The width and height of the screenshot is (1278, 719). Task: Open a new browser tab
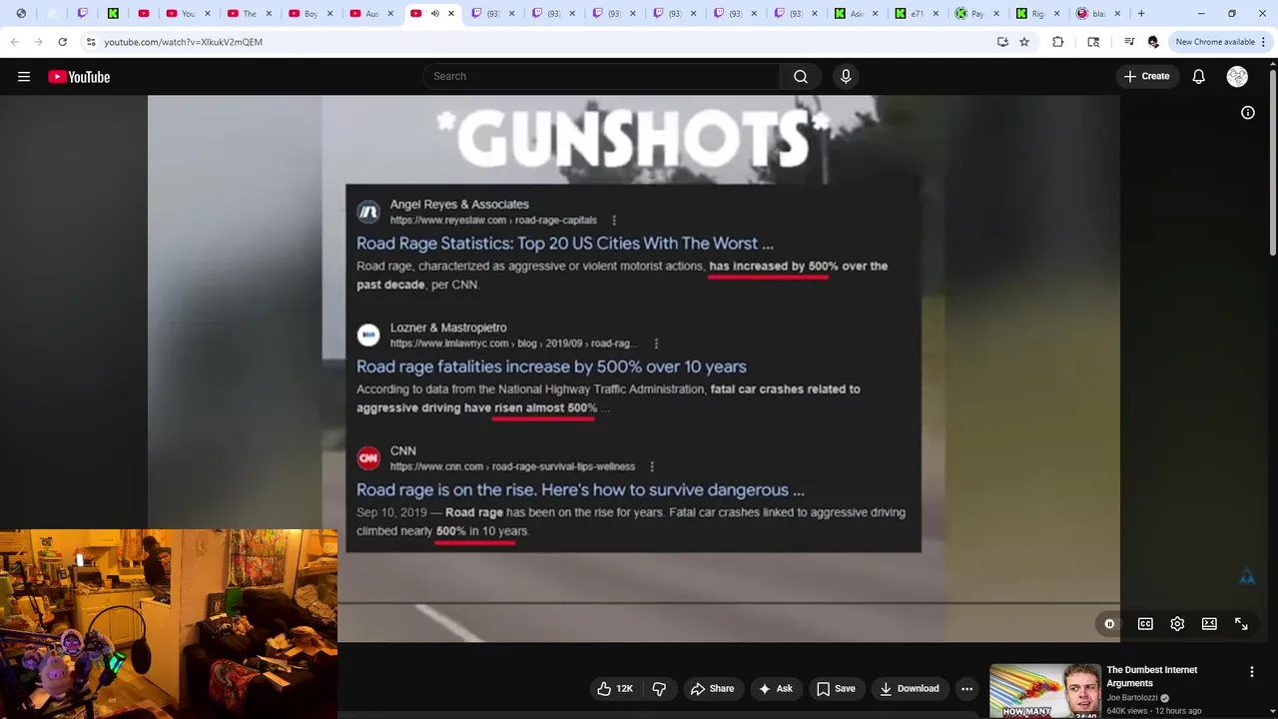(1141, 14)
